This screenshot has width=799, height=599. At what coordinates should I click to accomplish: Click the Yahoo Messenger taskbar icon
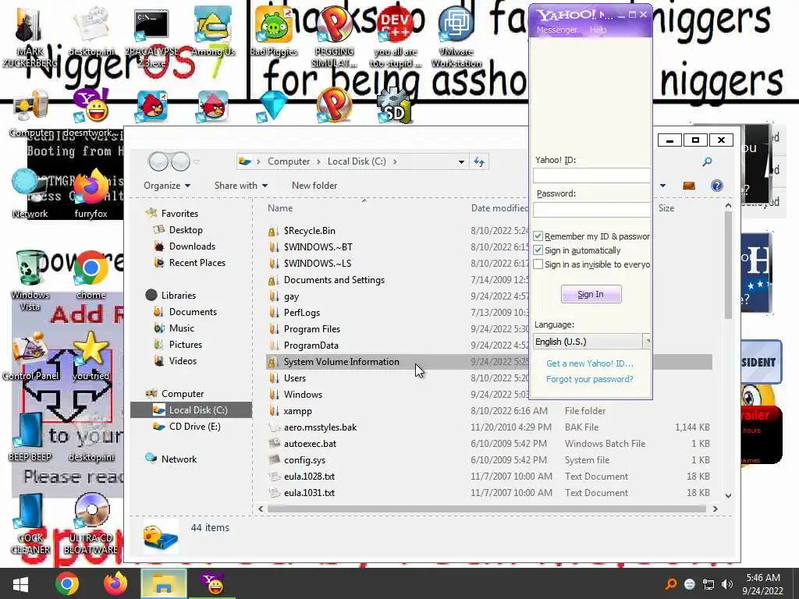pos(212,583)
